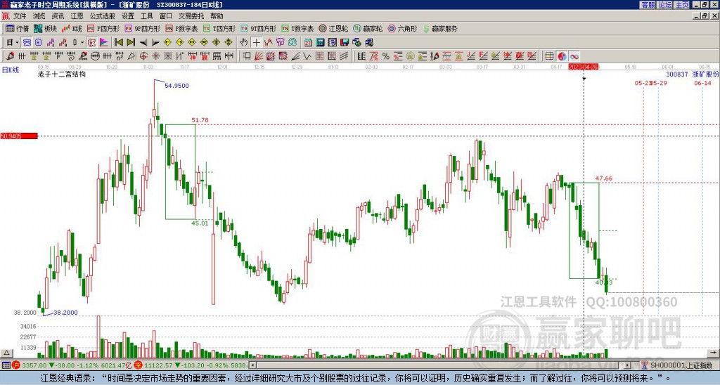Open the 资讯 menu
Viewport: 720px width, 385px height.
coord(58,16)
